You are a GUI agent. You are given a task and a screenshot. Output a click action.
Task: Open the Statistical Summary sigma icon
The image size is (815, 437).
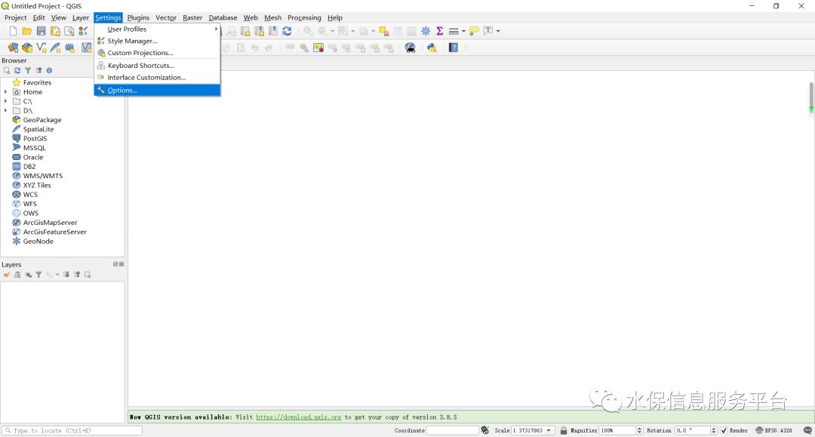coord(440,31)
